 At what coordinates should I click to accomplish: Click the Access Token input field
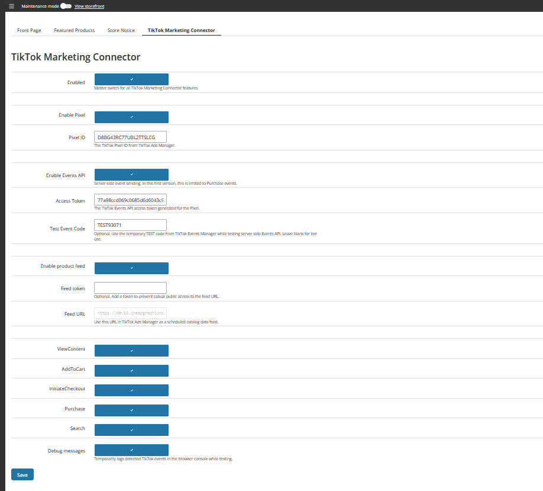(x=130, y=200)
